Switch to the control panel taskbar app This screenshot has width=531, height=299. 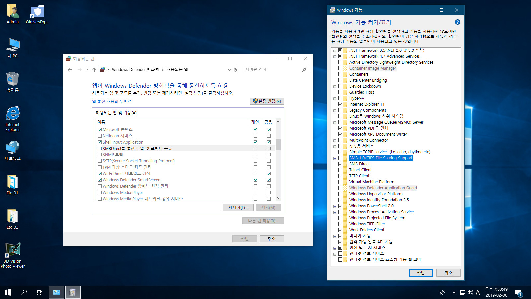(x=57, y=292)
